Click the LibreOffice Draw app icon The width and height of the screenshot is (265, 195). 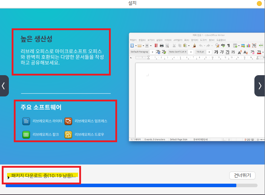pyautogui.click(x=68, y=135)
